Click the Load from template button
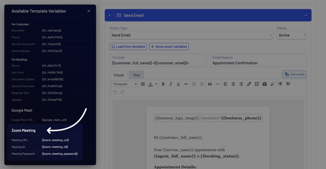Image resolution: width=326 pixels, height=169 pixels. pyautogui.click(x=128, y=47)
